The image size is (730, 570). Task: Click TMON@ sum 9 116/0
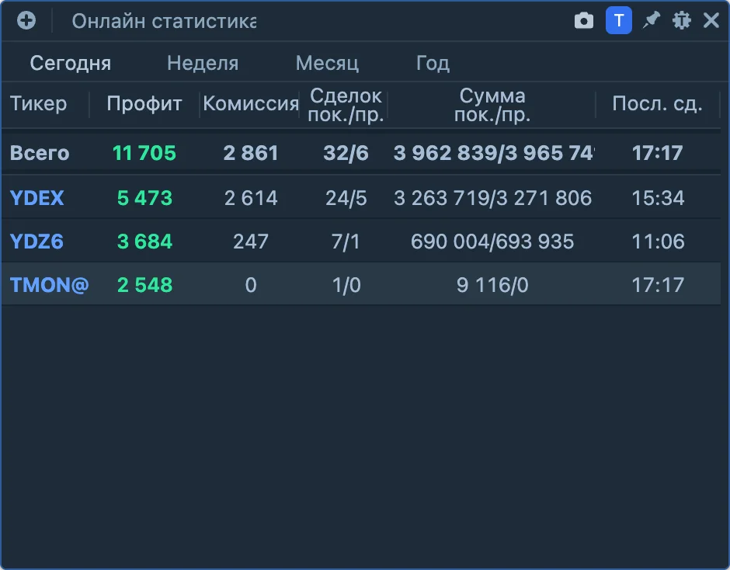pyautogui.click(x=492, y=285)
